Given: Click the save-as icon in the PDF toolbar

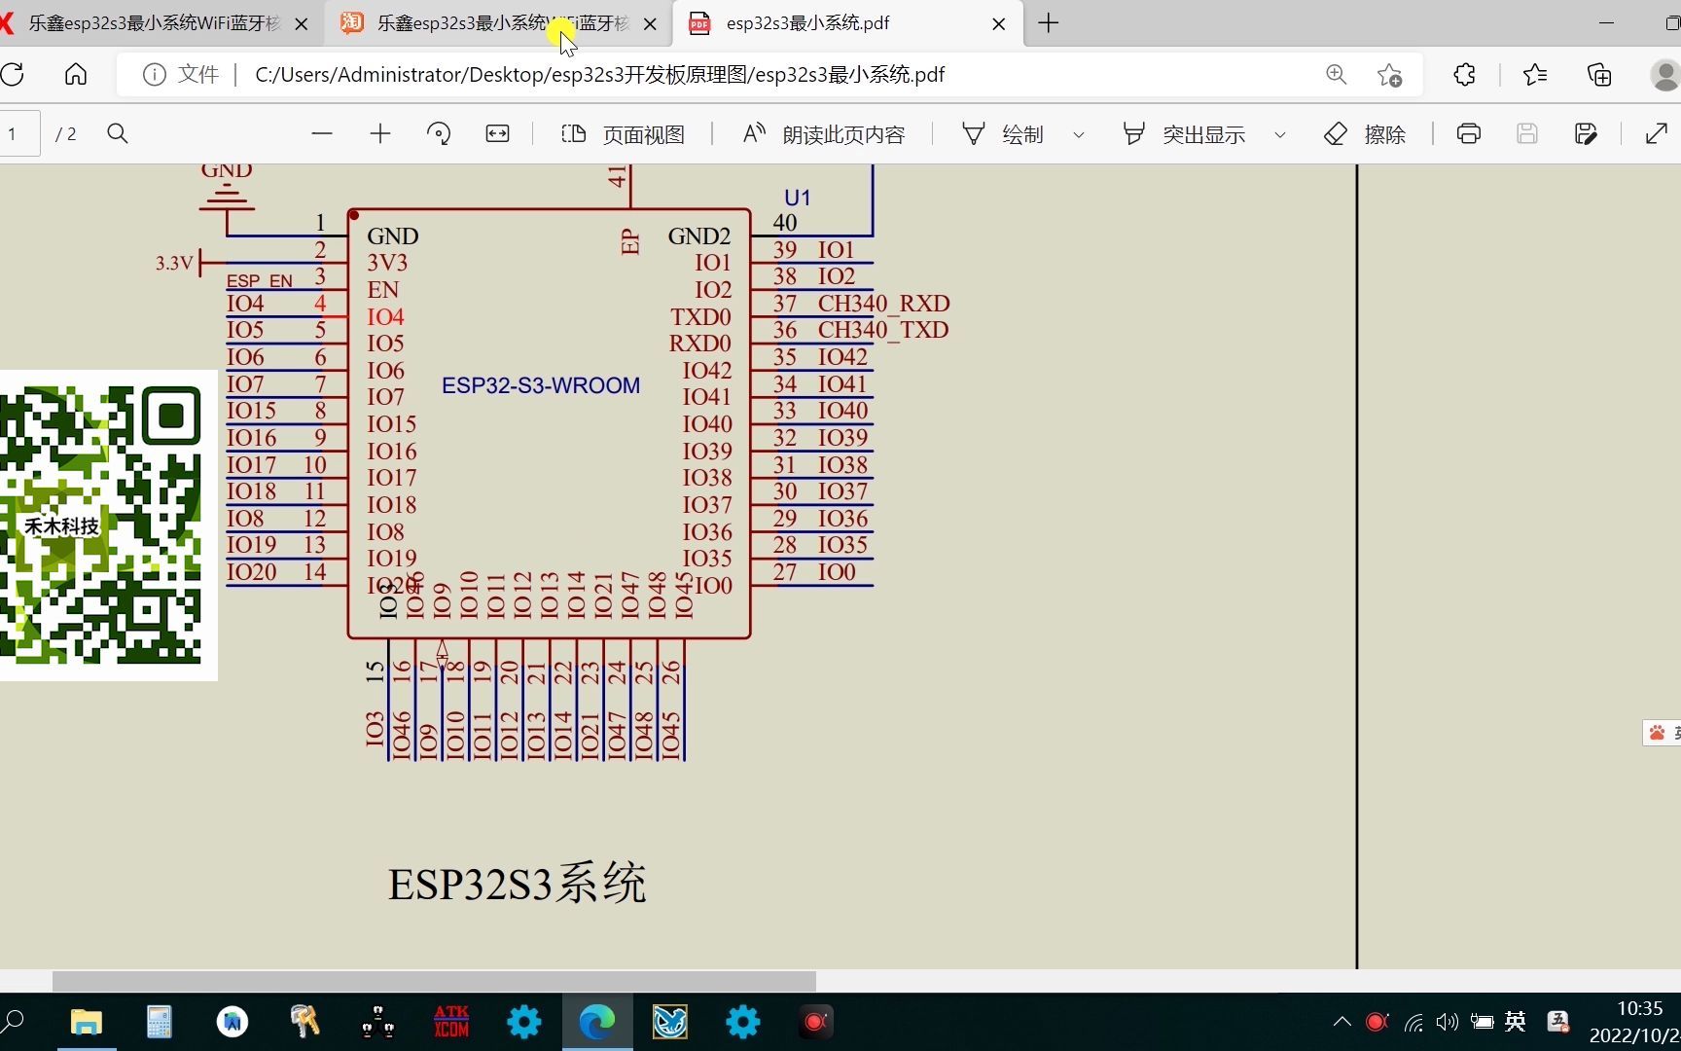Looking at the screenshot, I should [x=1586, y=134].
